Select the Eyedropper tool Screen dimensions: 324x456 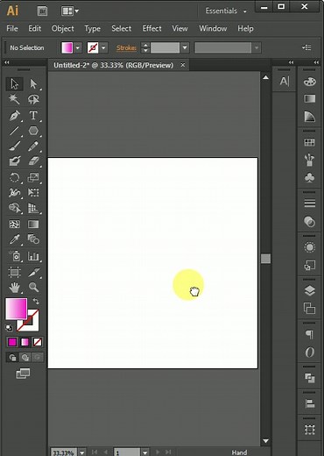pos(14,239)
